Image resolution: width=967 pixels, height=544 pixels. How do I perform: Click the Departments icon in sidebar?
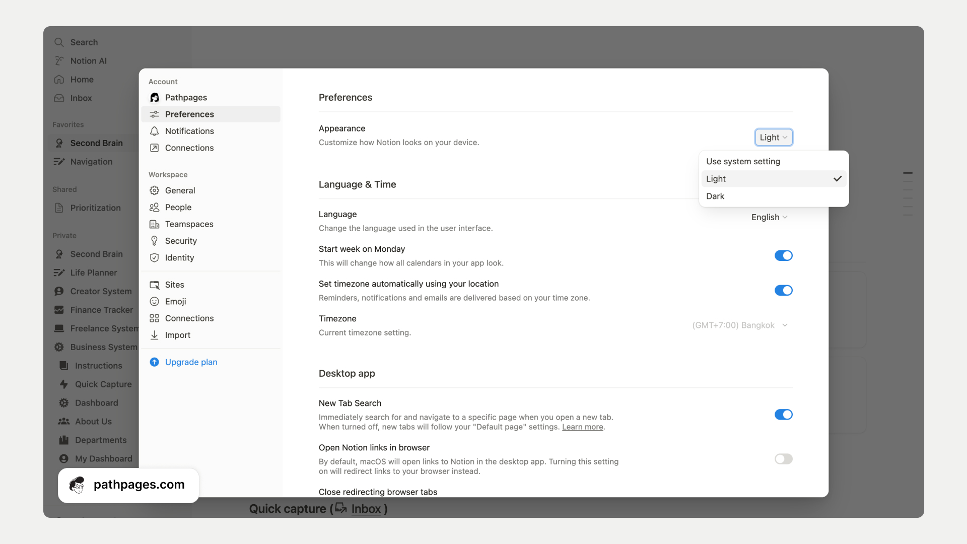point(64,440)
